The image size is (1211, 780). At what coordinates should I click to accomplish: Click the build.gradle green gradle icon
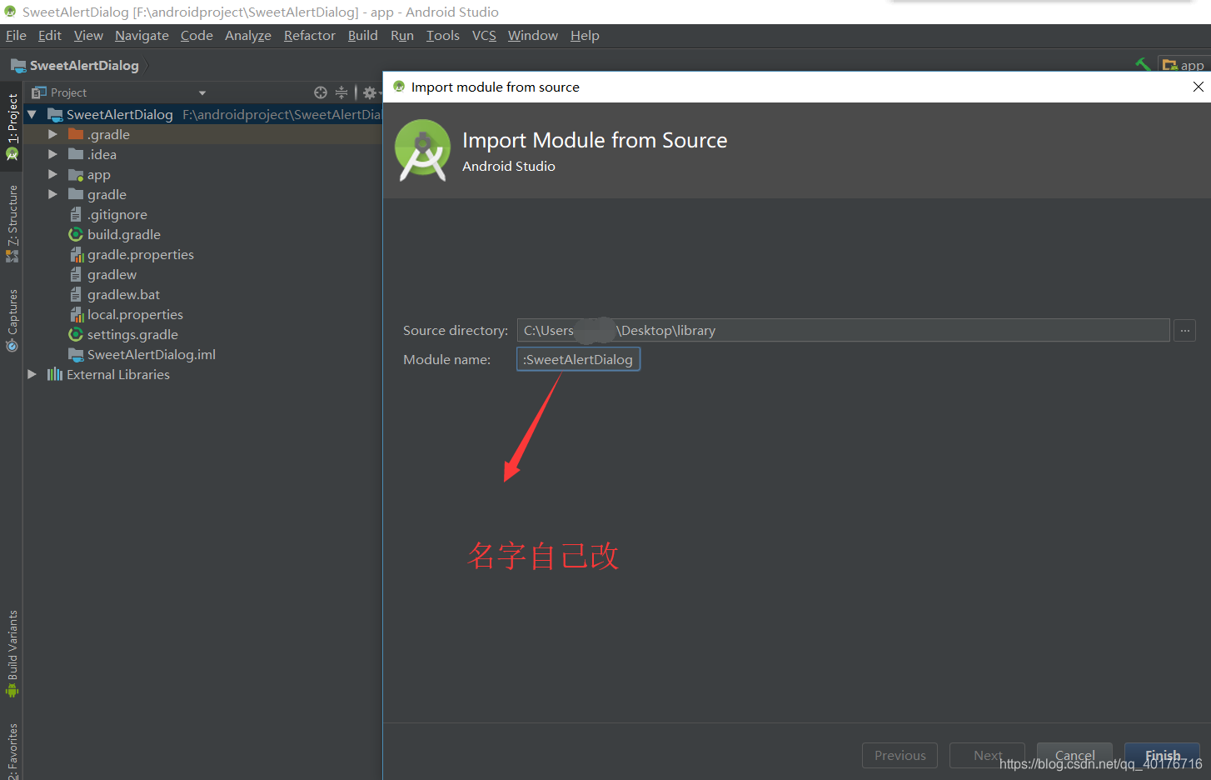pyautogui.click(x=76, y=234)
